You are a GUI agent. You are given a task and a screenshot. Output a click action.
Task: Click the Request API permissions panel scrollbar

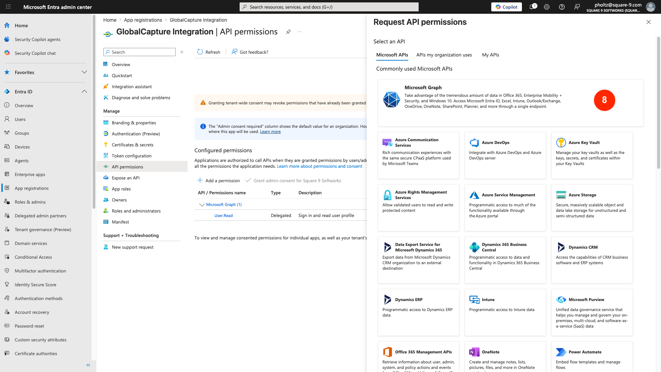click(659, 103)
